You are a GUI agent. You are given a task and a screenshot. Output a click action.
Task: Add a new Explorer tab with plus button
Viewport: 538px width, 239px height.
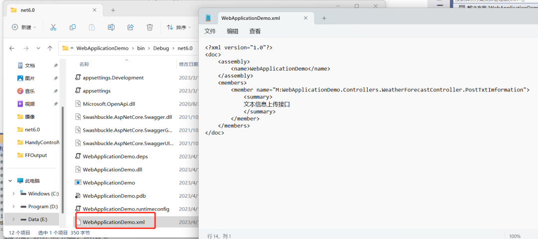(113, 10)
